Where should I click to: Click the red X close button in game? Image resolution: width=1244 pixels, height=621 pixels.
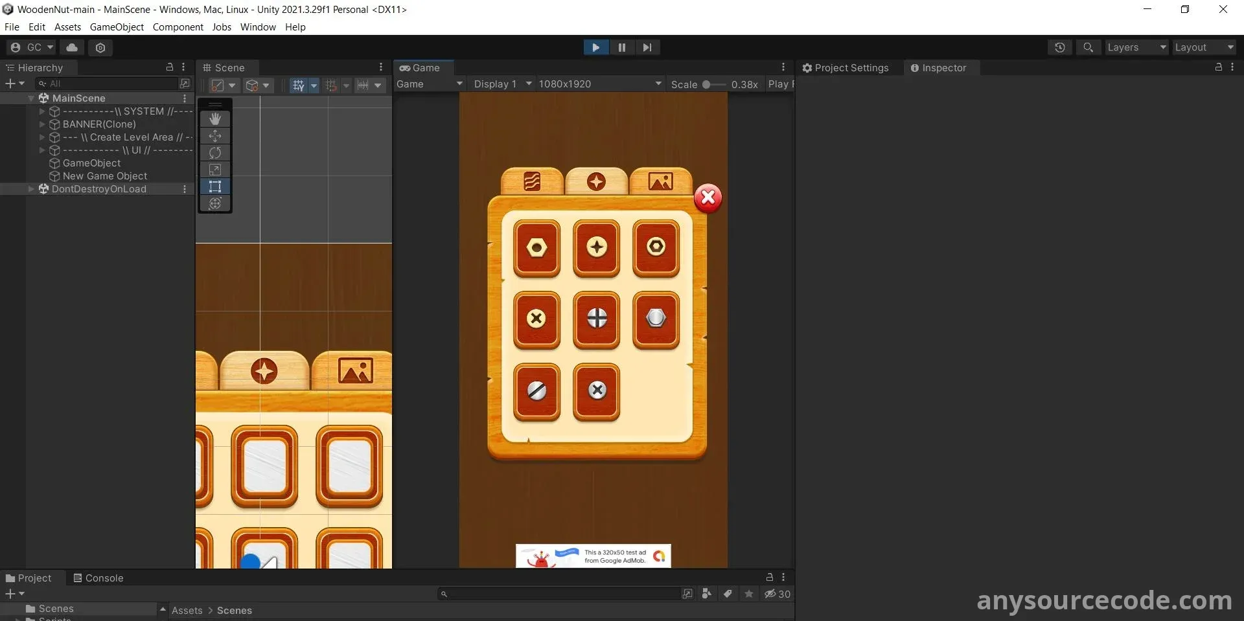pos(708,198)
